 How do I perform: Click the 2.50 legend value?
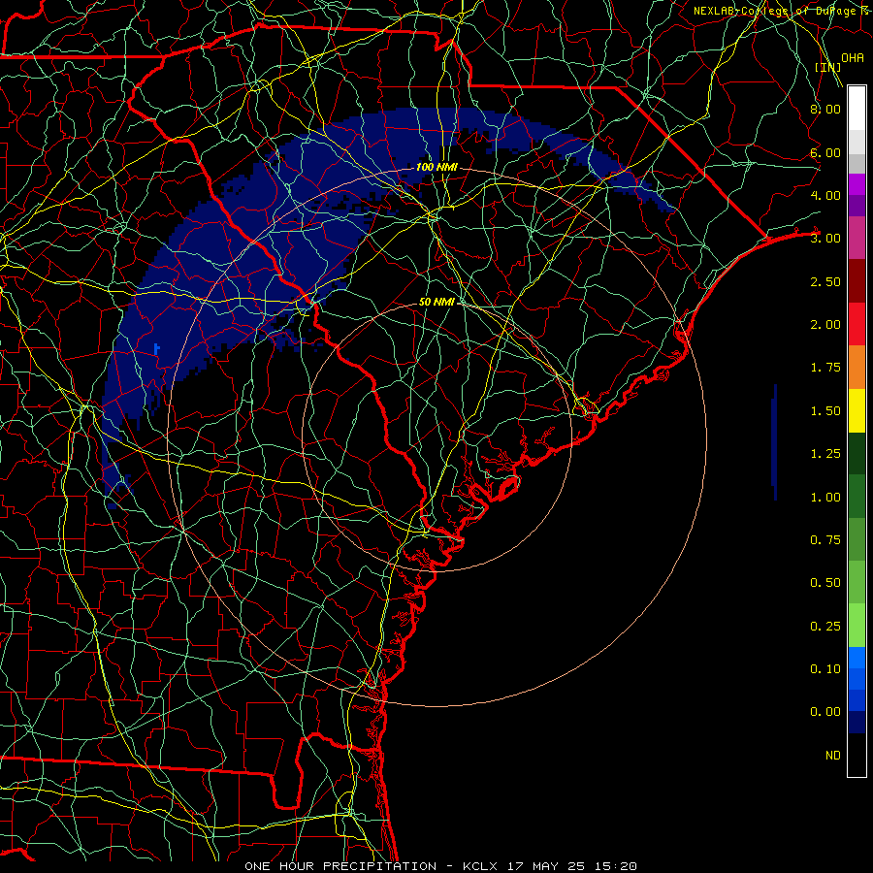tap(825, 281)
